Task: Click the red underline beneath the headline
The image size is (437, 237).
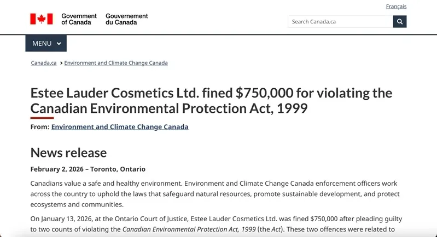Action: coord(42,118)
